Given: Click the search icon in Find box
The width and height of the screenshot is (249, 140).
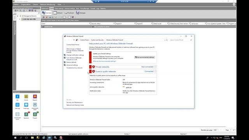Looking at the screenshot, I should pos(39,13).
